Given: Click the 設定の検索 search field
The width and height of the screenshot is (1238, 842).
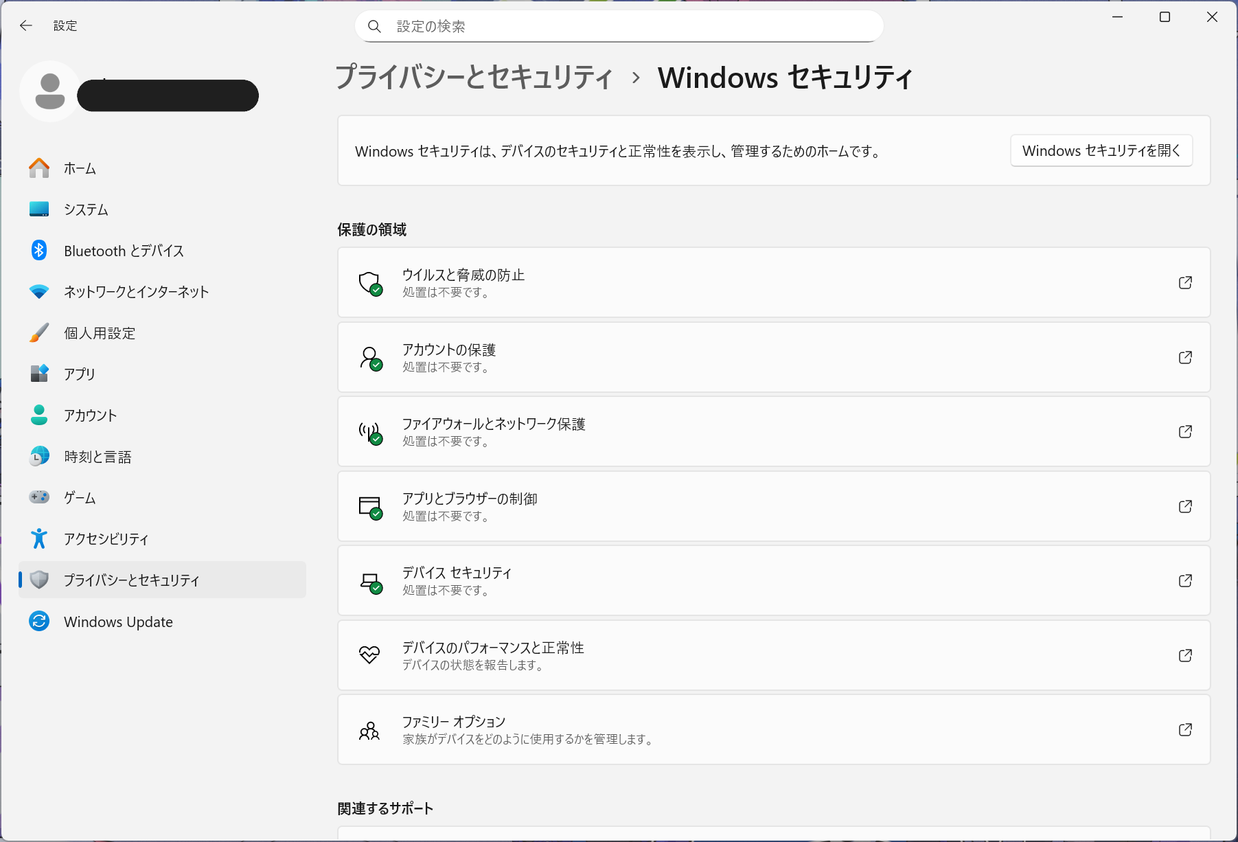Looking at the screenshot, I should click(618, 26).
